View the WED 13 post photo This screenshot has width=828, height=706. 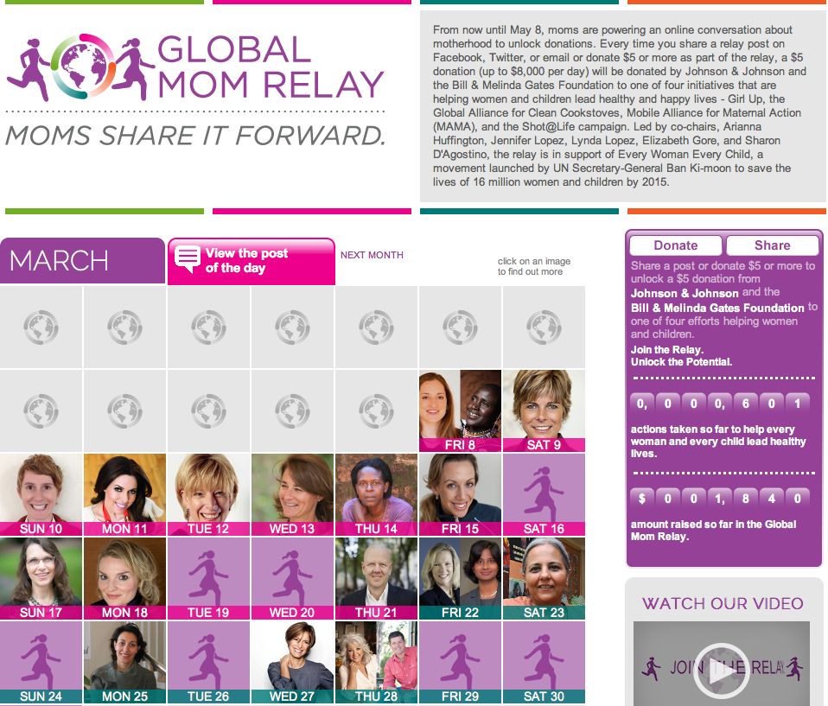[x=292, y=494]
